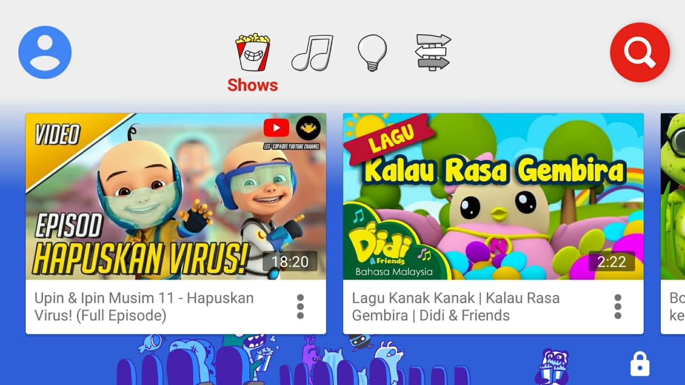The height and width of the screenshot is (385, 685).
Task: Click the 18:20 duration badge
Action: pyautogui.click(x=290, y=261)
